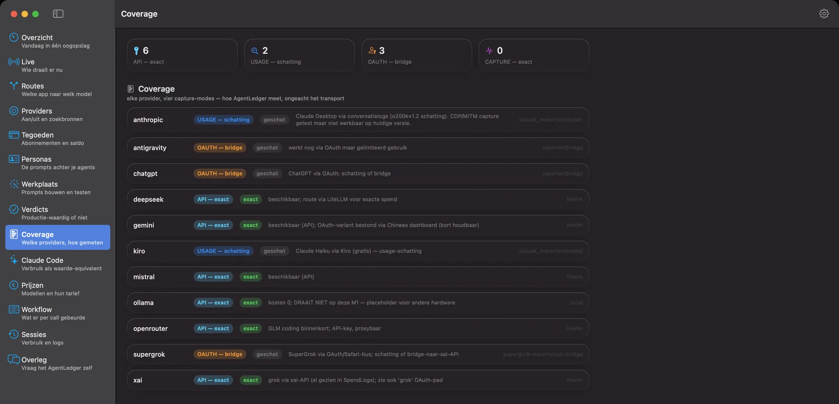This screenshot has width=839, height=404.
Task: Select the ollama provider name
Action: click(143, 302)
